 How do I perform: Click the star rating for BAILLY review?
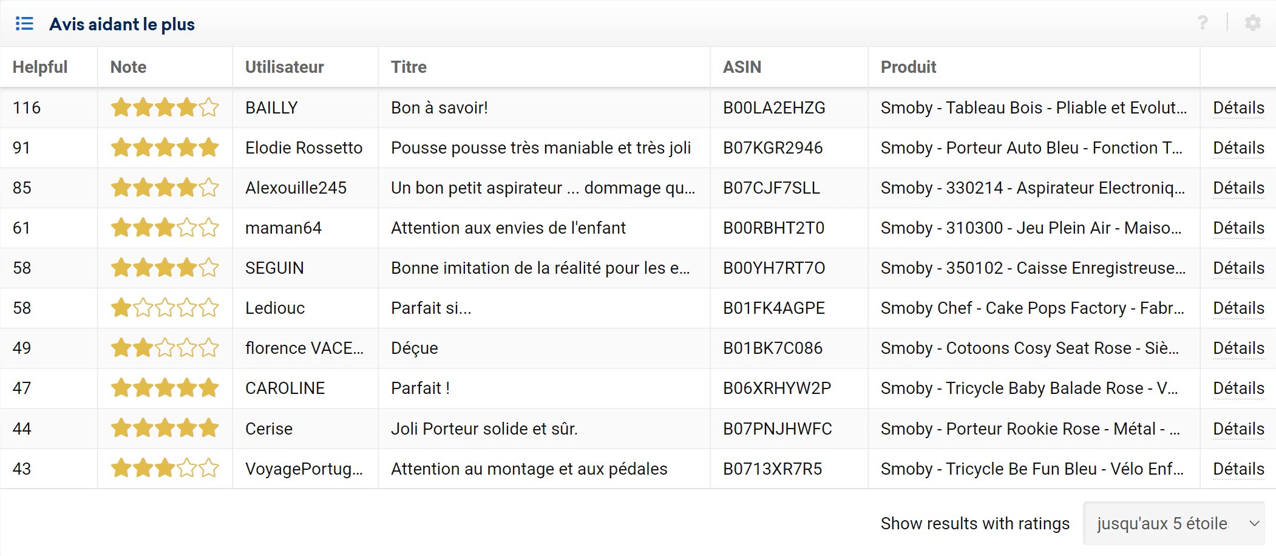pyautogui.click(x=165, y=107)
